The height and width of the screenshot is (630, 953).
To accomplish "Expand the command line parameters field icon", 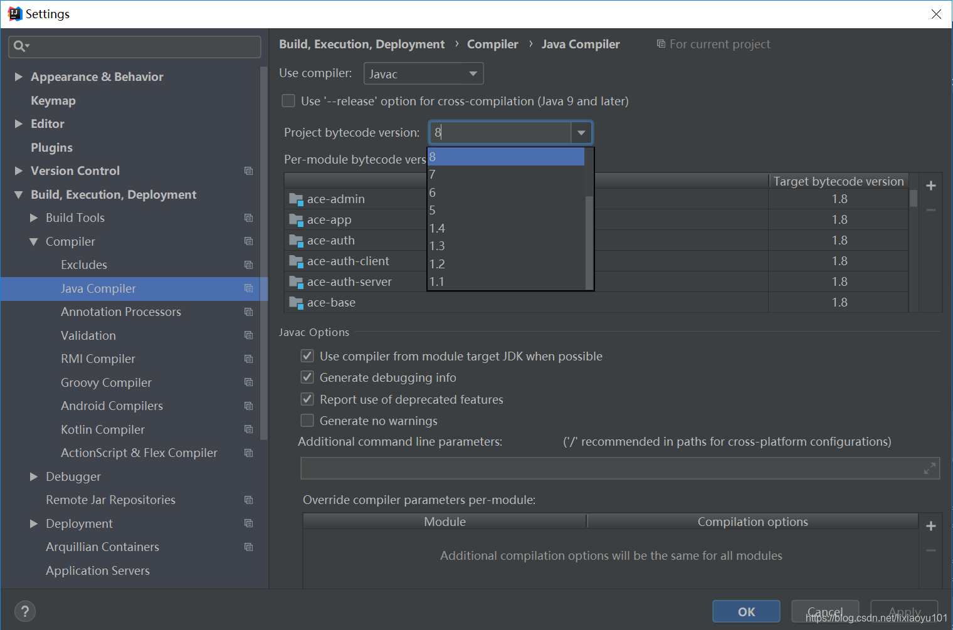I will [930, 468].
